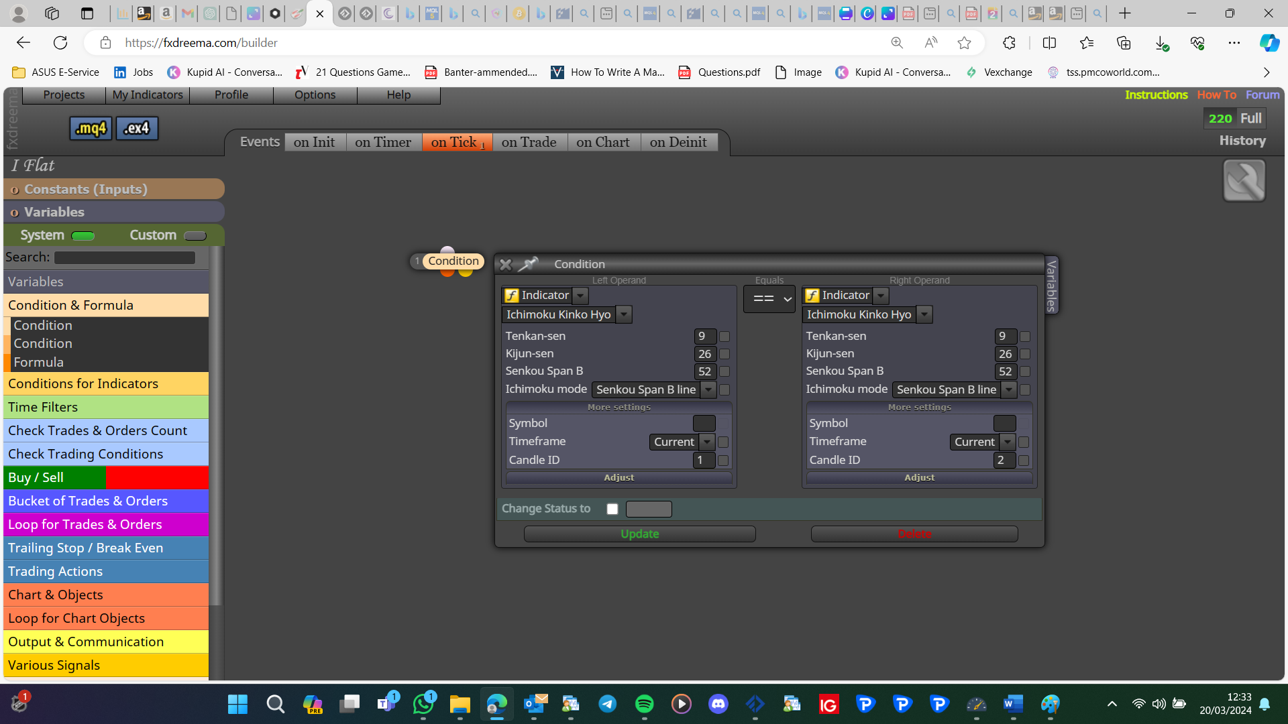The image size is (1288, 724).
Task: Open left Ichimoku Kinko Hyo indicator dropdown
Action: (624, 314)
